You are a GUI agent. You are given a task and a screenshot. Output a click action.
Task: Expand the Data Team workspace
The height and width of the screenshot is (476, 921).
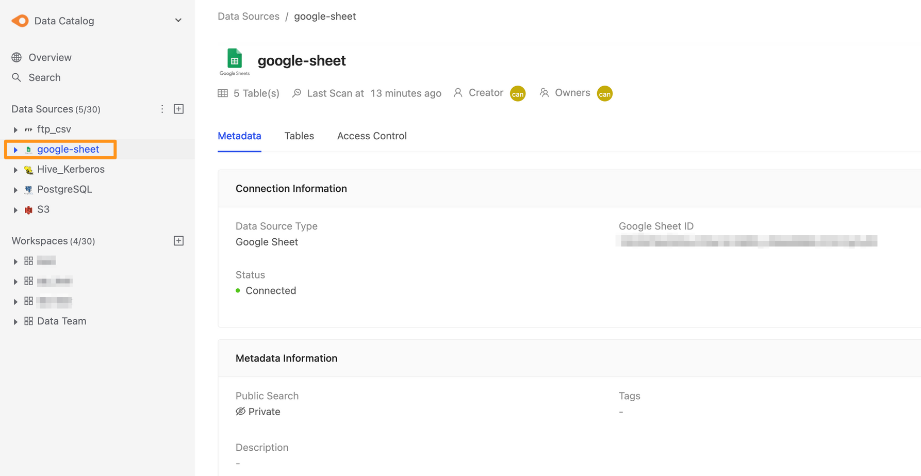(15, 321)
